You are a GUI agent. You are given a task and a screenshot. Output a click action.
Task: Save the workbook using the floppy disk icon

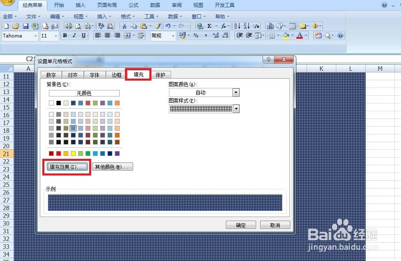pos(25,26)
